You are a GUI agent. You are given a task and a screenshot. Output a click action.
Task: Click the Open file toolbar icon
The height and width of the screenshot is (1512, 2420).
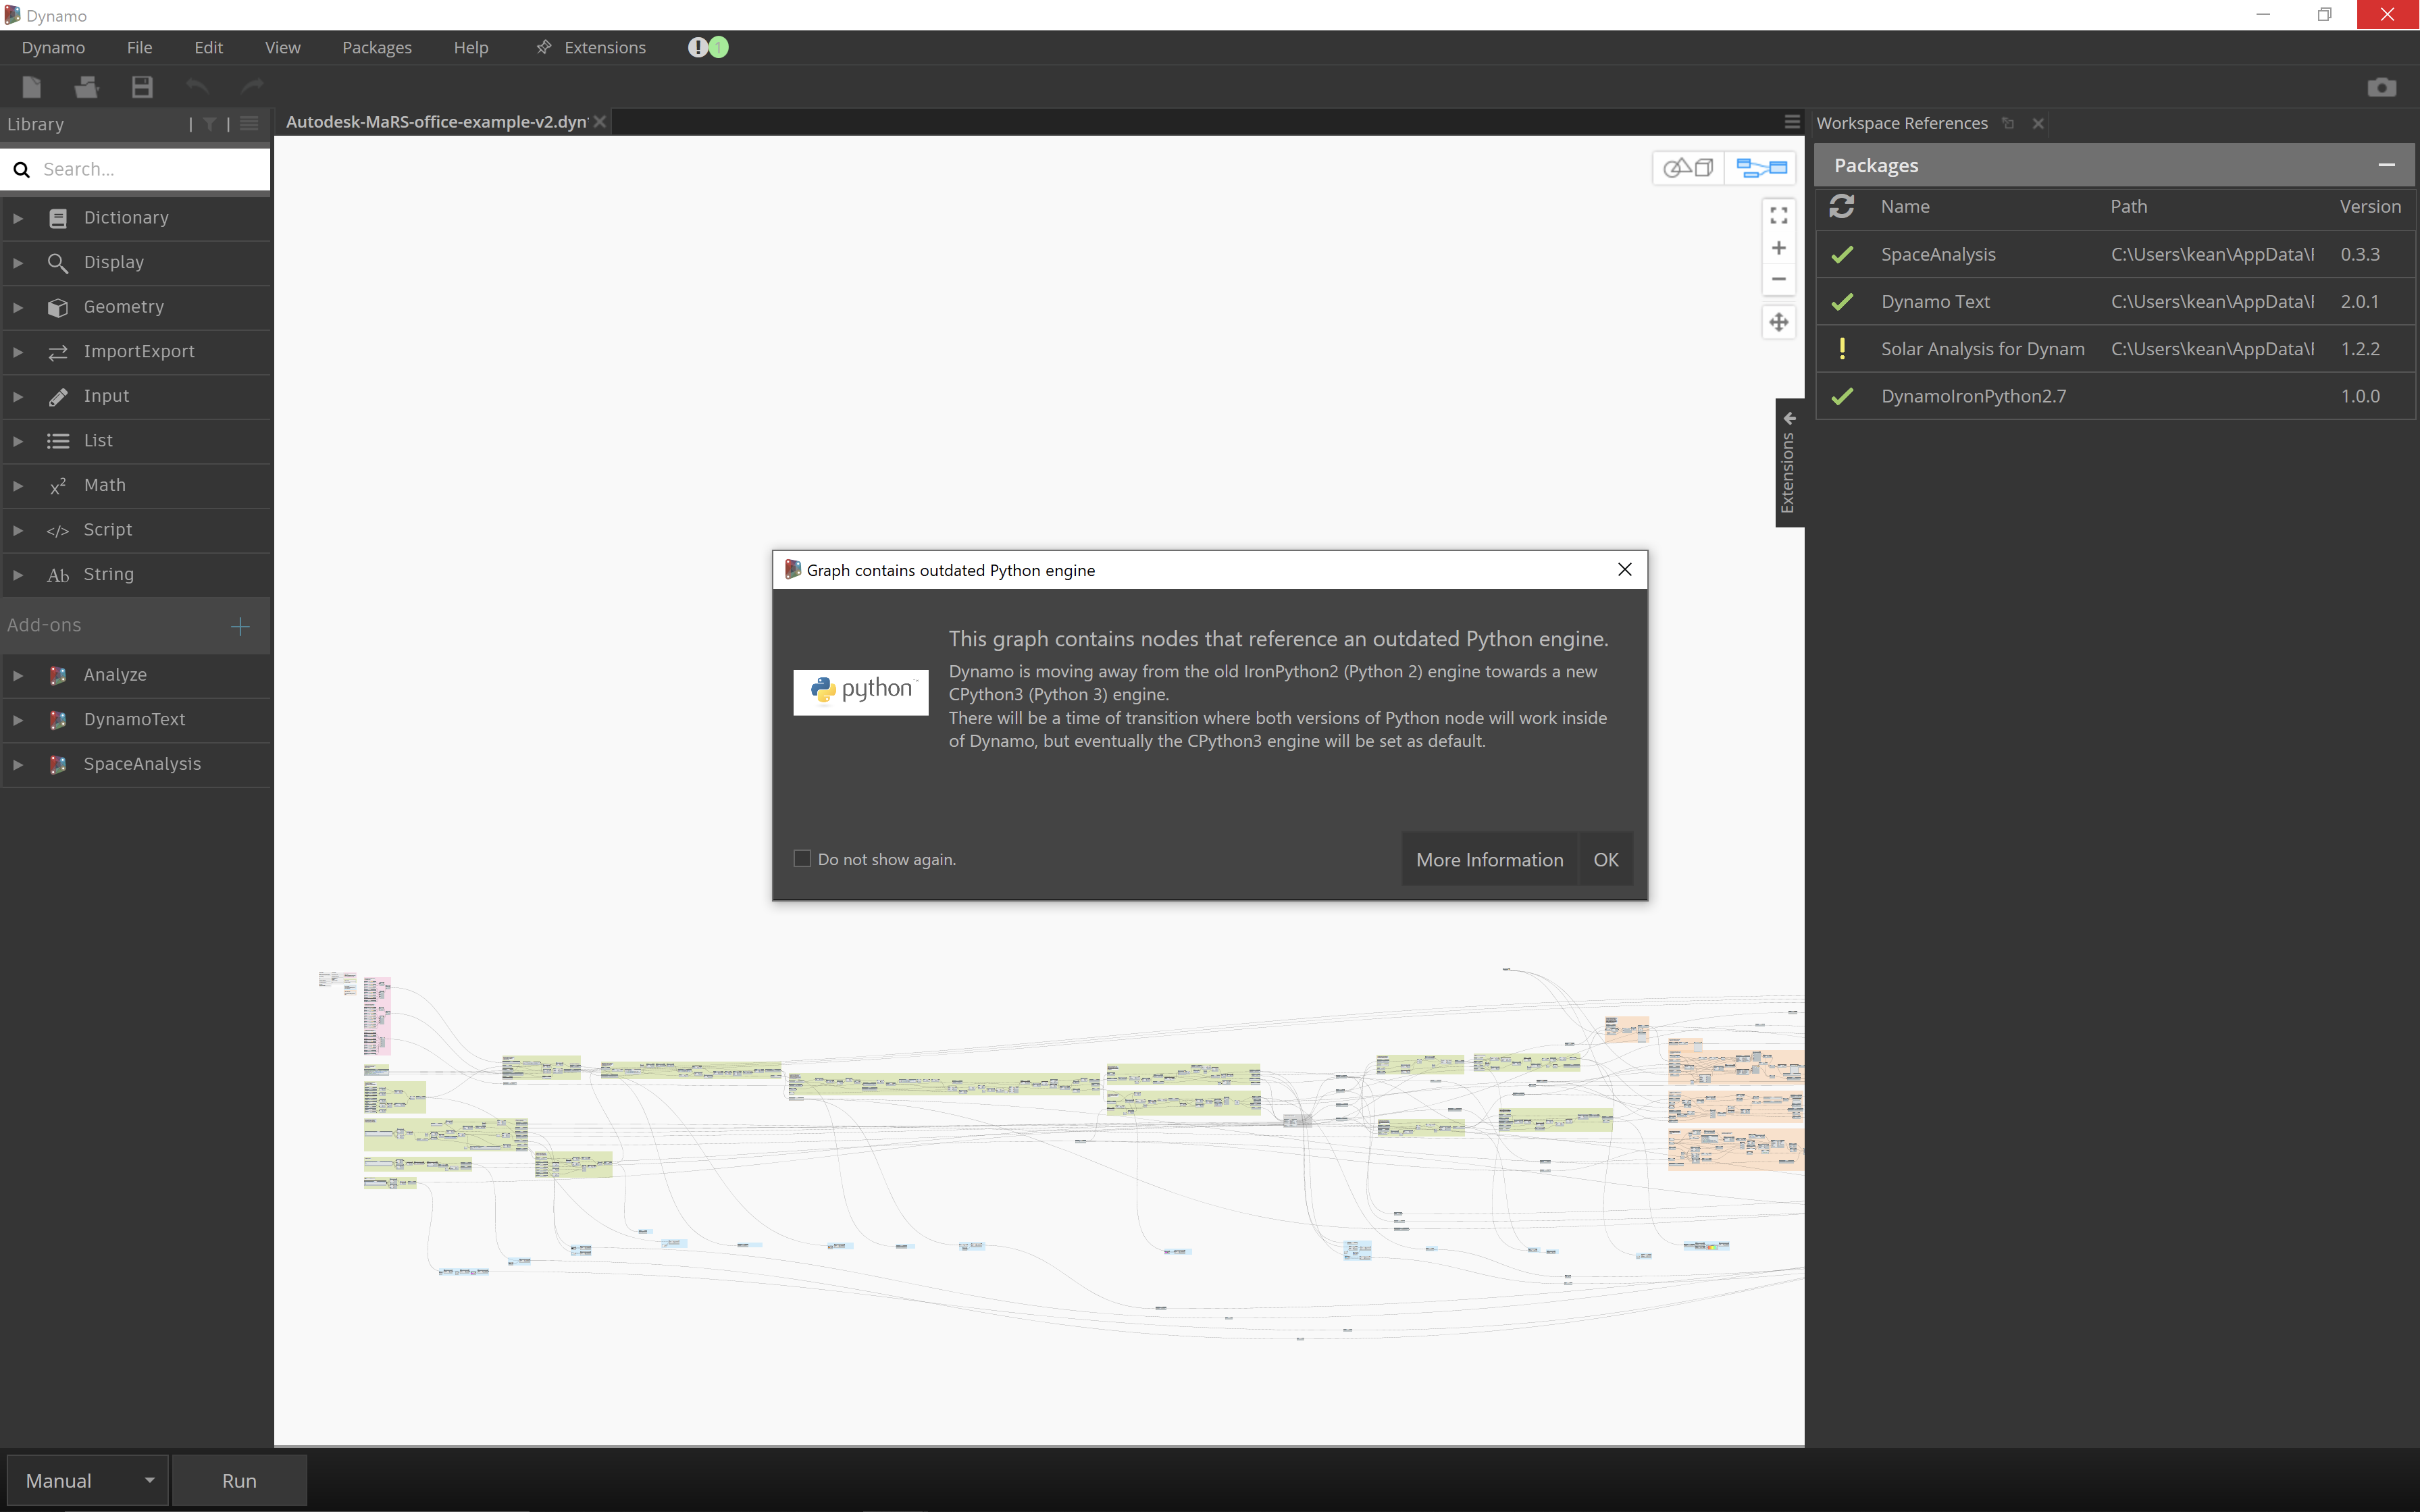click(87, 87)
